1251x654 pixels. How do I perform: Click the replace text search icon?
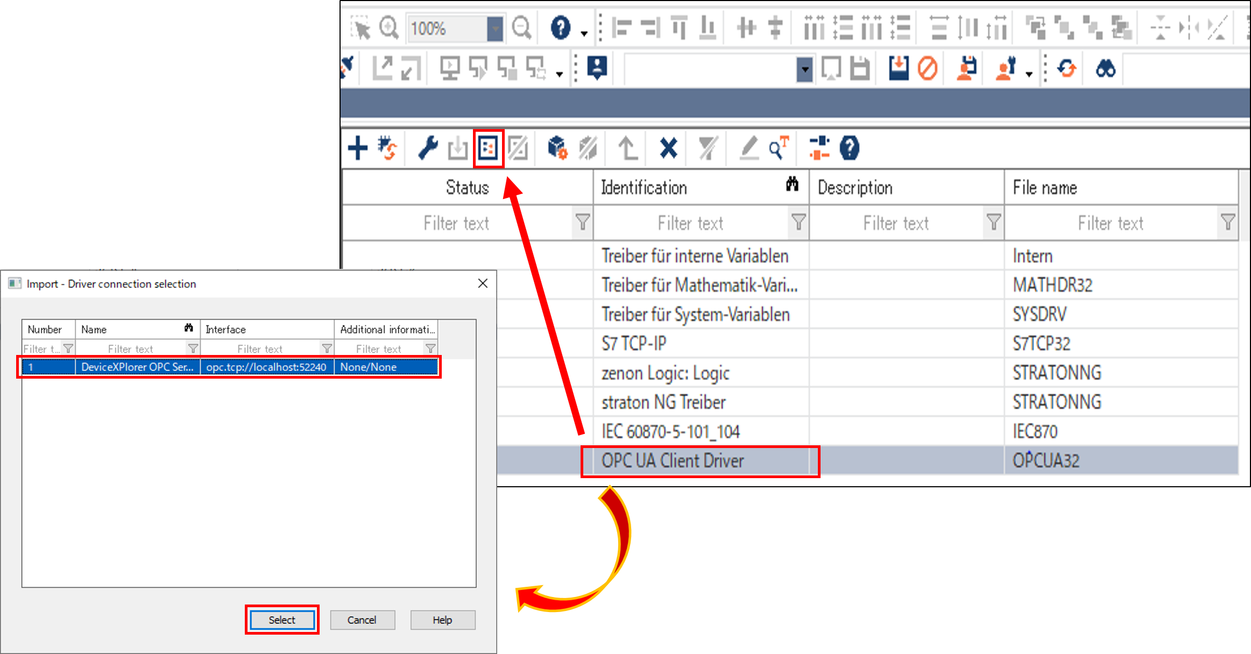778,148
